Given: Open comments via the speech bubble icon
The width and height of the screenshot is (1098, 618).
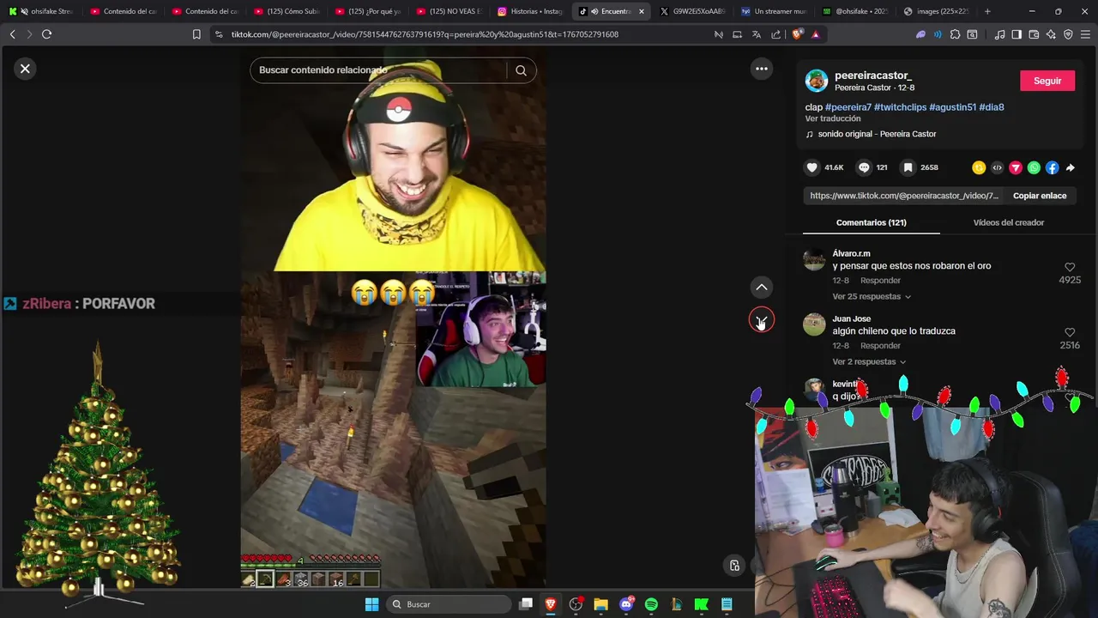Looking at the screenshot, I should [x=864, y=167].
